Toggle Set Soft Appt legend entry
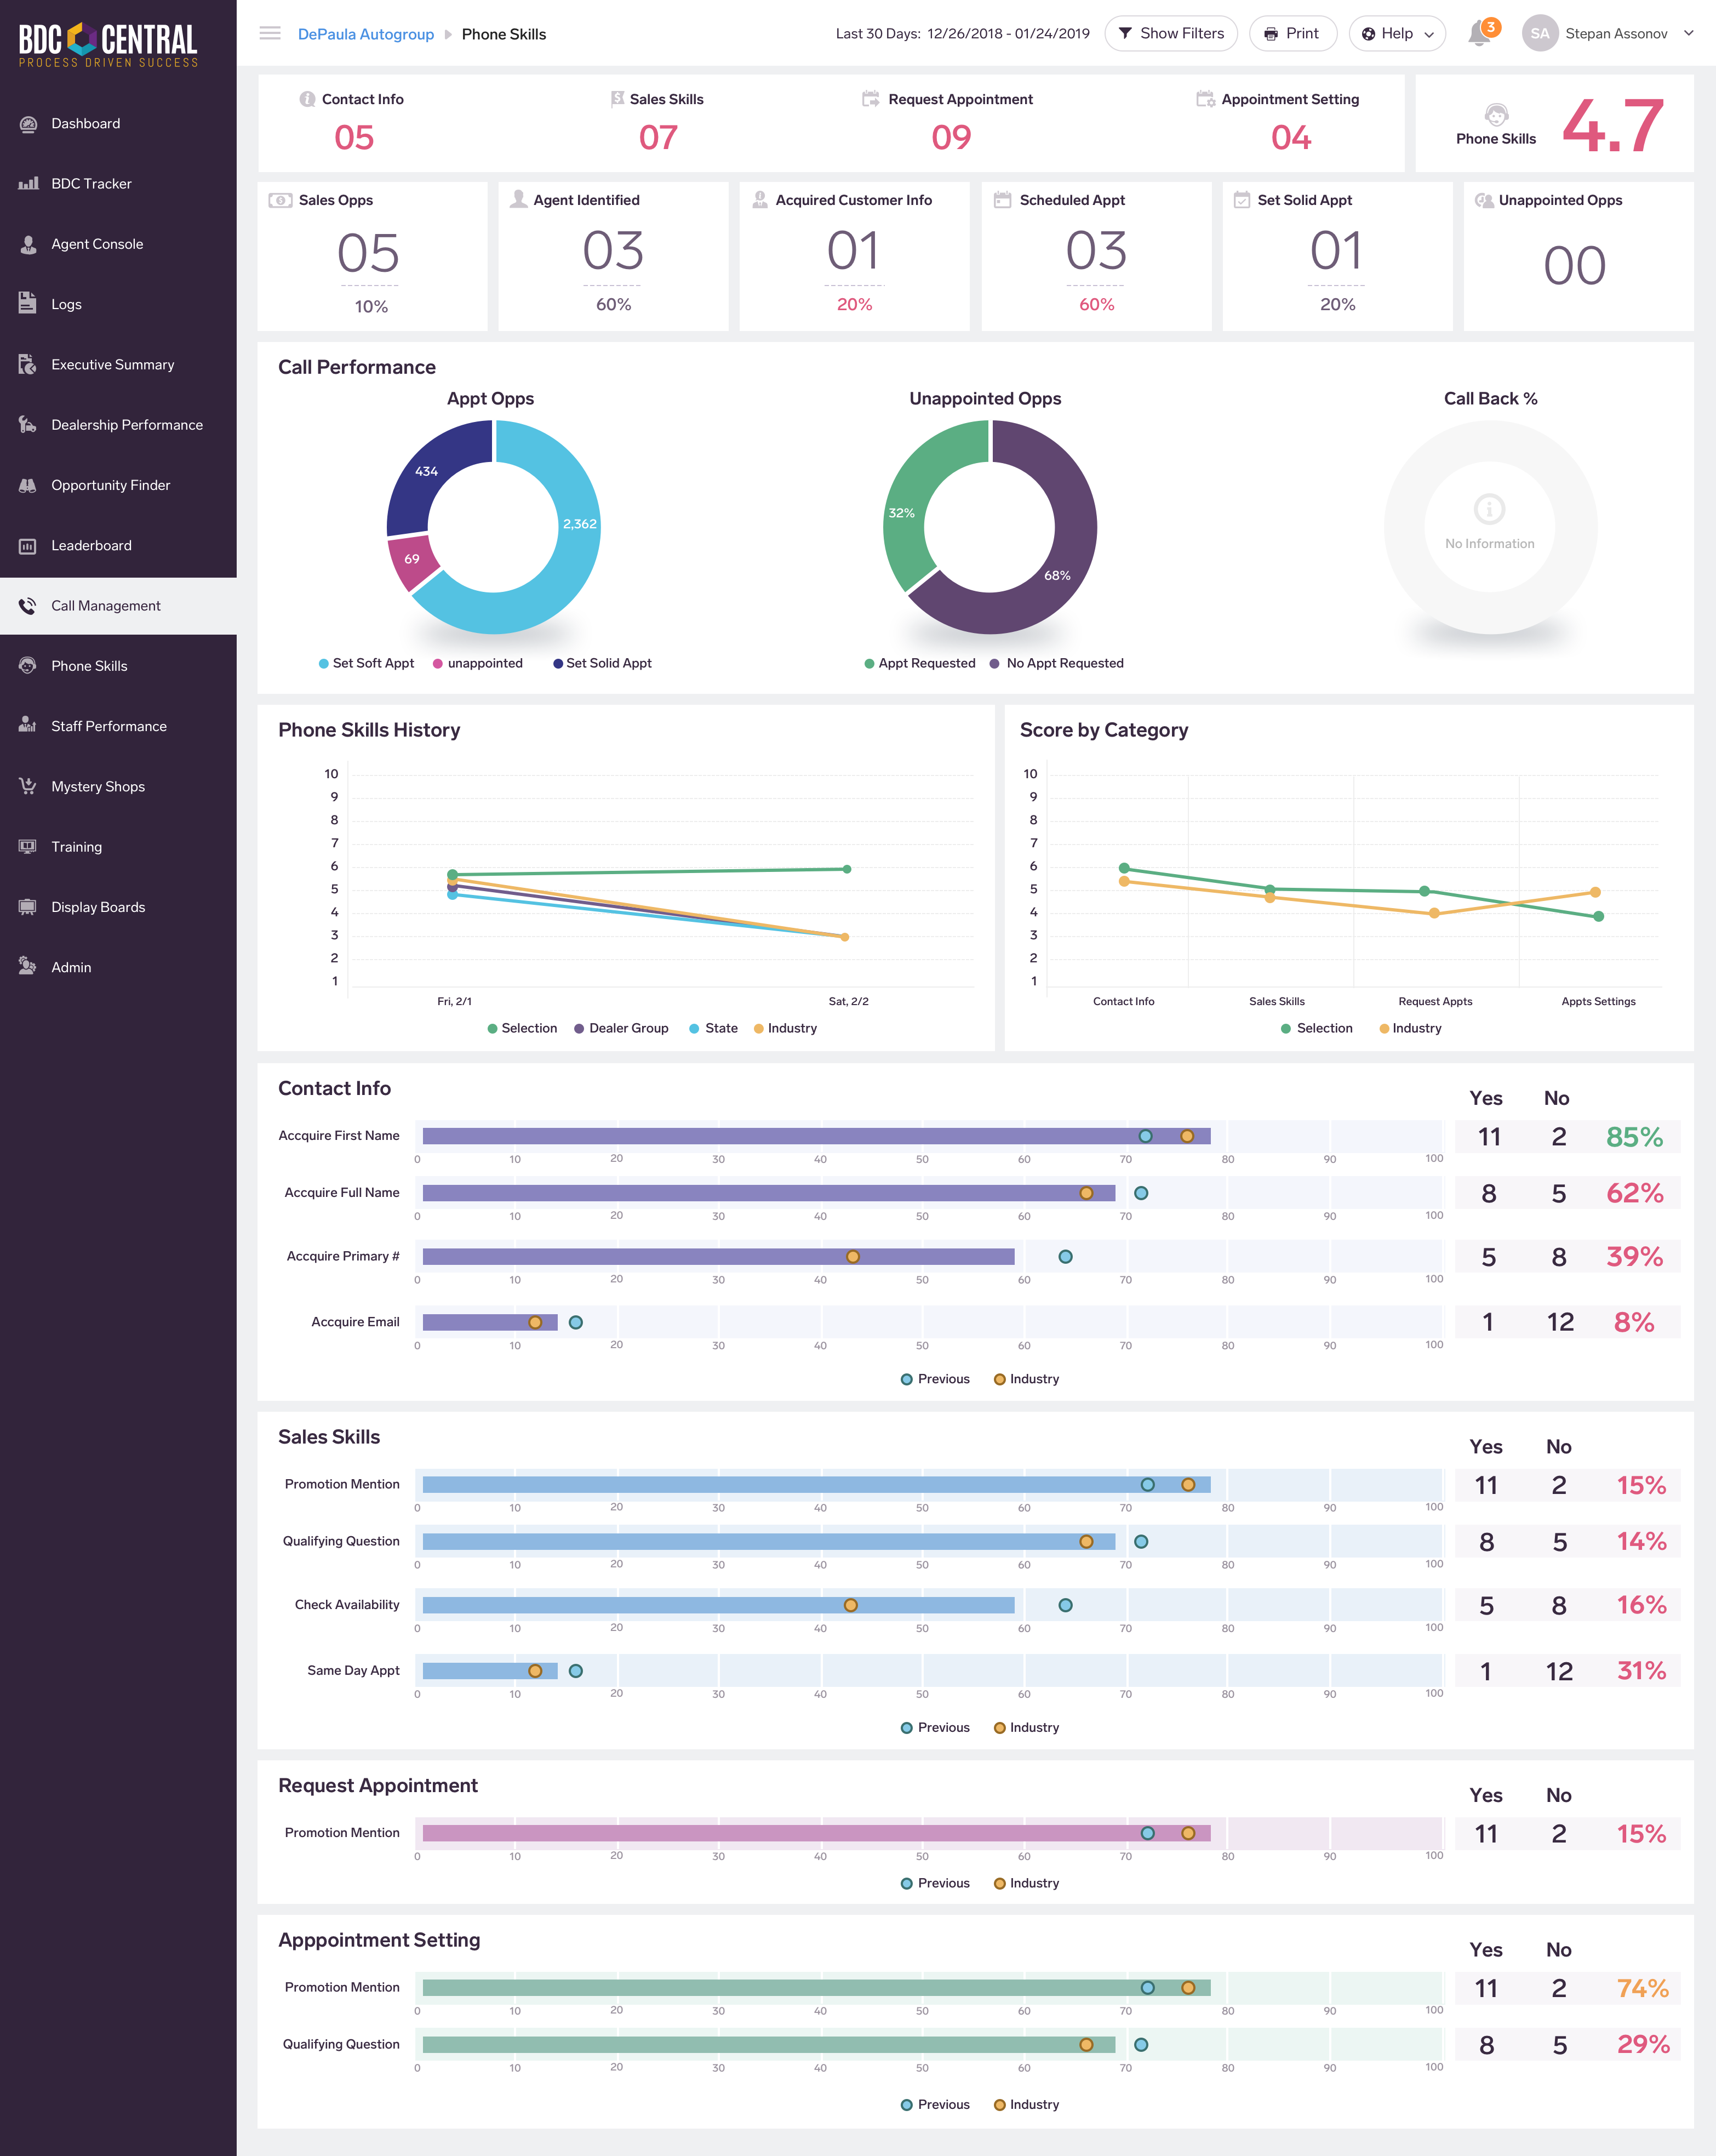The width and height of the screenshot is (1716, 2156). [366, 663]
